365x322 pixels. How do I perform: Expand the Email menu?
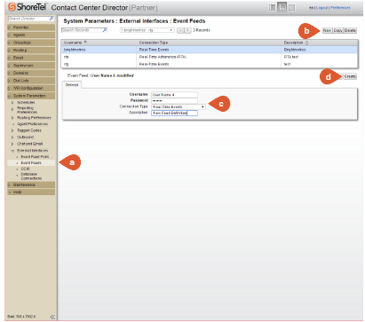point(31,58)
